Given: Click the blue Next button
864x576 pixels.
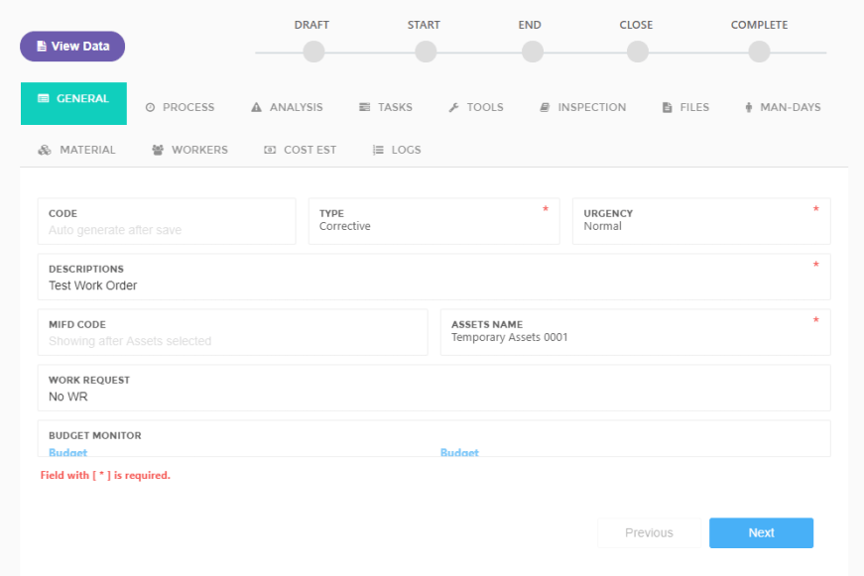Looking at the screenshot, I should (x=761, y=532).
